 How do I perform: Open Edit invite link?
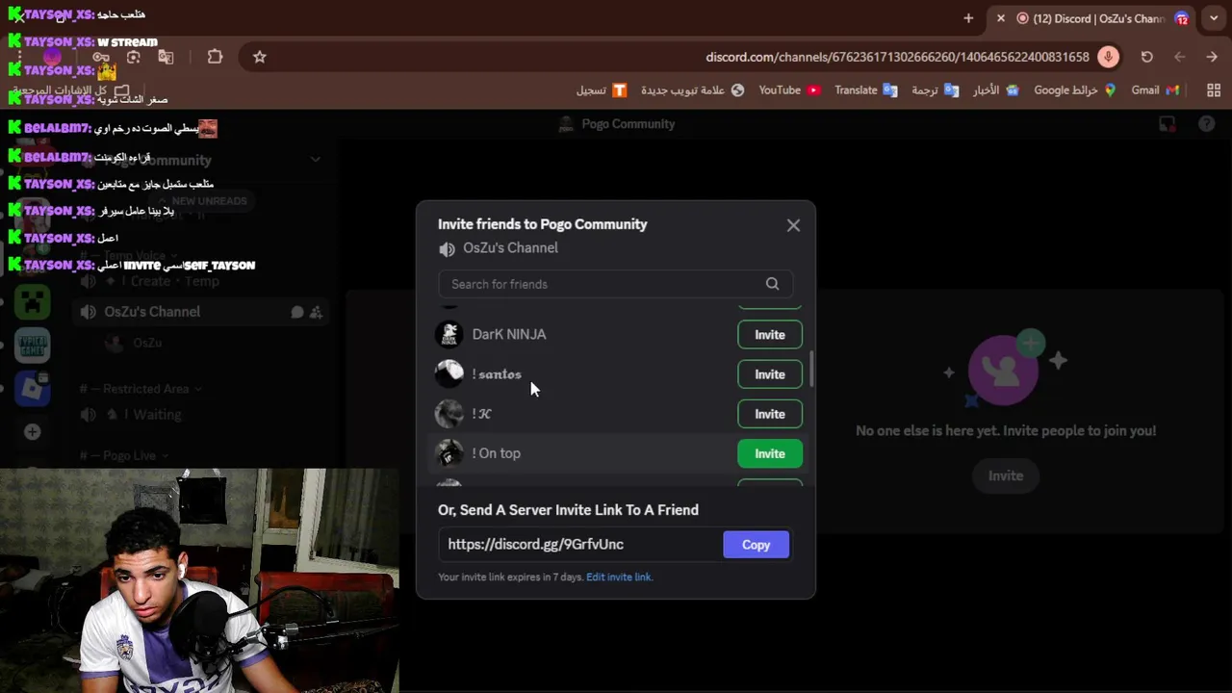619,577
